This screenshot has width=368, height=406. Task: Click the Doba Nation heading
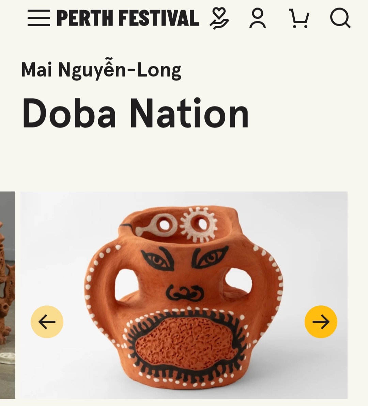(135, 113)
